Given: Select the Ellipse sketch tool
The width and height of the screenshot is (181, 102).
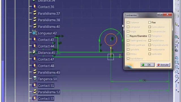Looking at the screenshot, I should pyautogui.click(x=176, y=76).
